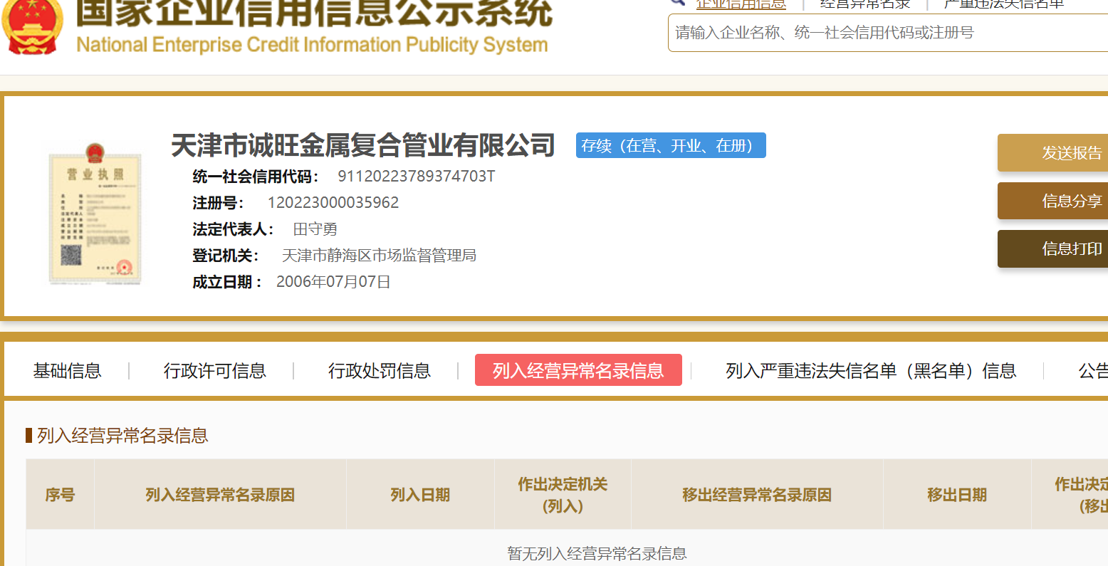Screen dimensions: 1108x566
Task: Click the legal representative name 田守勇
Action: pos(315,229)
